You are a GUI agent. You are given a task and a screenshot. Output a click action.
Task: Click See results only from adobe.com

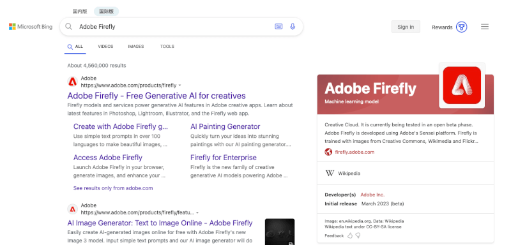click(x=113, y=188)
